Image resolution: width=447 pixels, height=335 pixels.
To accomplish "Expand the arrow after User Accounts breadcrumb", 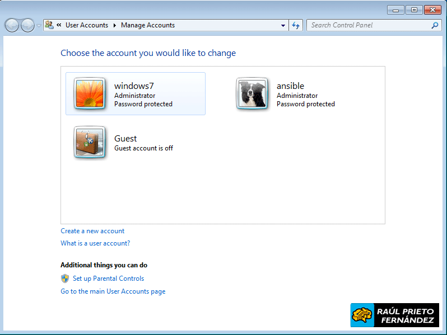I will 114,25.
